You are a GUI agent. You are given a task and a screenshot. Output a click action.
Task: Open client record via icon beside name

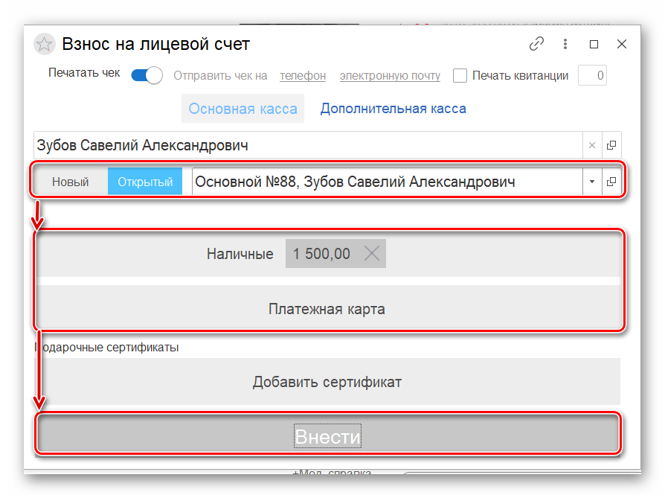tap(611, 145)
